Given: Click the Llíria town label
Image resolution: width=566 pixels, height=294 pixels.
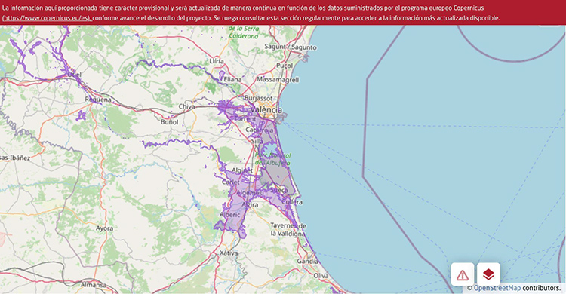Looking at the screenshot, I should (x=217, y=61).
